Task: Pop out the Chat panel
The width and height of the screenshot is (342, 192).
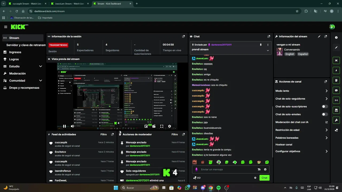Action: pyautogui.click(x=269, y=36)
